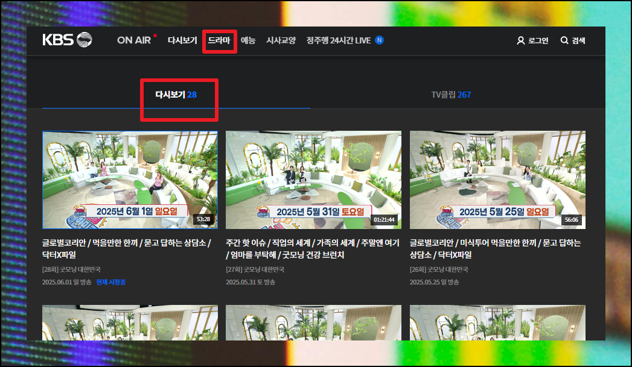The width and height of the screenshot is (632, 367).
Task: Click the 2025.05.31 토 방송 date
Action: click(x=251, y=282)
